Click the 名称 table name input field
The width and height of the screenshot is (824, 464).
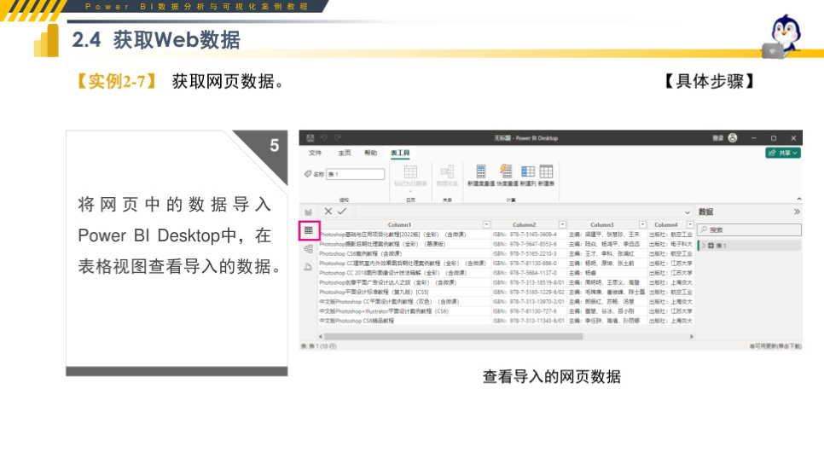[355, 175]
